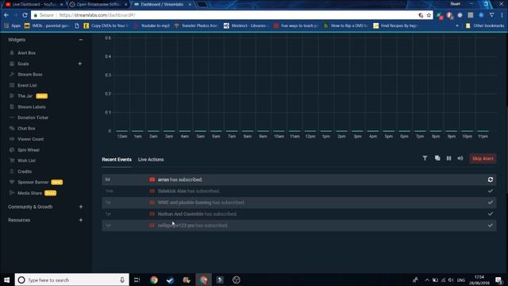Open the Other bookmarks folder
Image resolution: width=508 pixels, height=286 pixels.
pos(485,25)
